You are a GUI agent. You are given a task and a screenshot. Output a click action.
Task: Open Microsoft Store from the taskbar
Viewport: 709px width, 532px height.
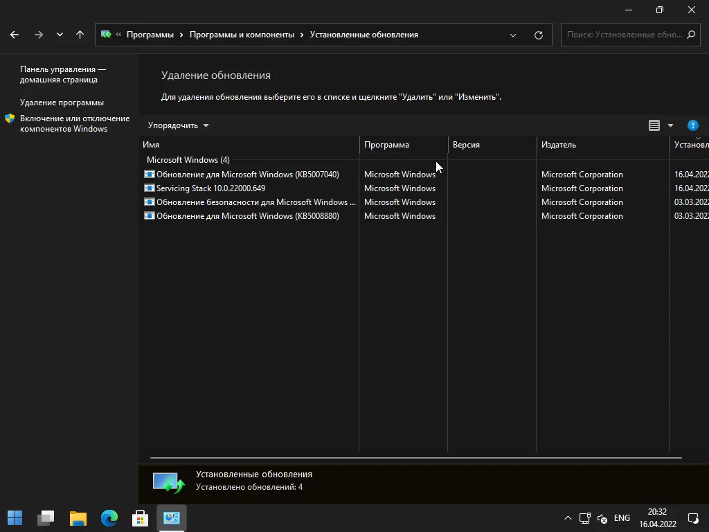141,517
